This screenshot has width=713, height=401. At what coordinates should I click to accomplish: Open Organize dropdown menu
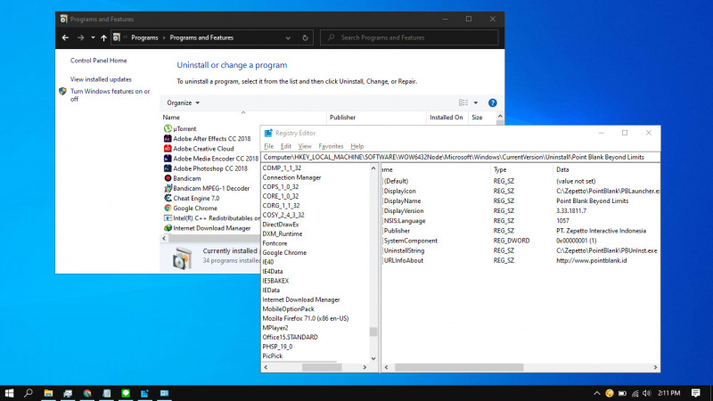(x=184, y=102)
